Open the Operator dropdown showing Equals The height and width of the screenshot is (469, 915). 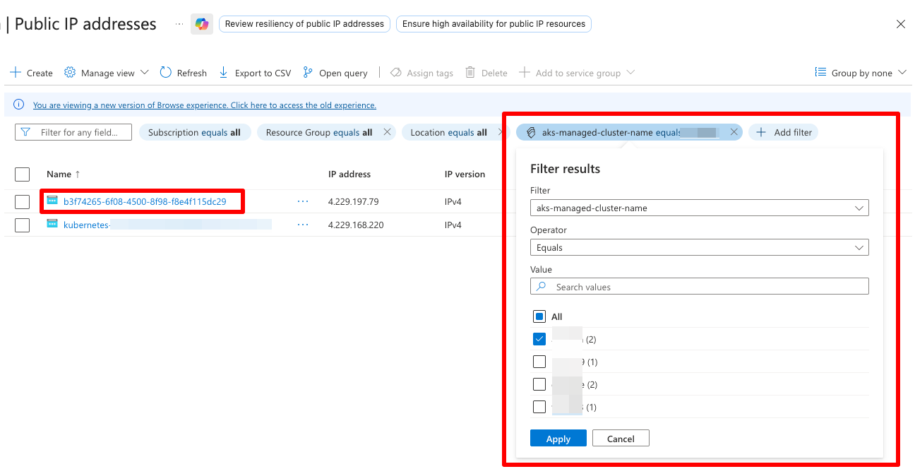(699, 247)
